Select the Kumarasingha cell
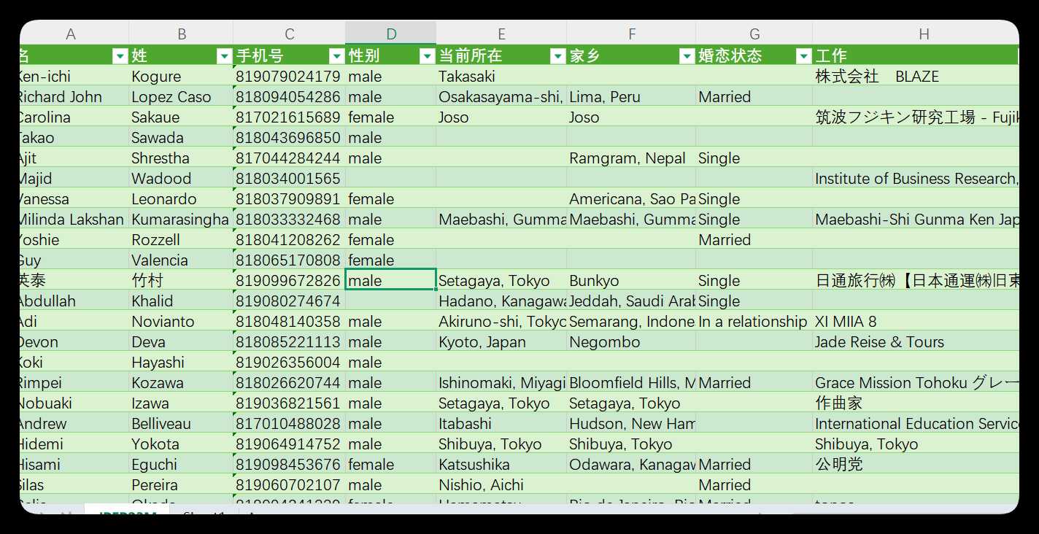Screen dimensions: 1039x534 point(181,219)
